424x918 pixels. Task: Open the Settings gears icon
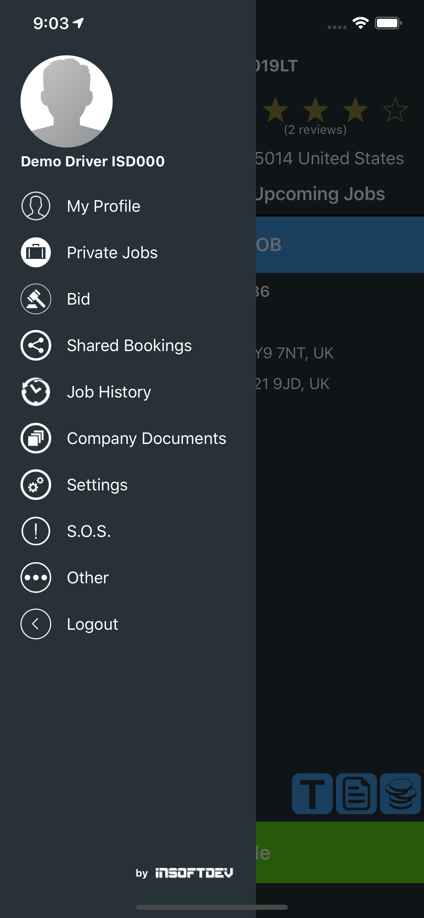[36, 485]
